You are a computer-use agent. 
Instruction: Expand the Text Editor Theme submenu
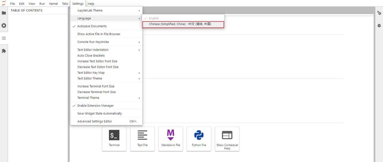pyautogui.click(x=106, y=78)
